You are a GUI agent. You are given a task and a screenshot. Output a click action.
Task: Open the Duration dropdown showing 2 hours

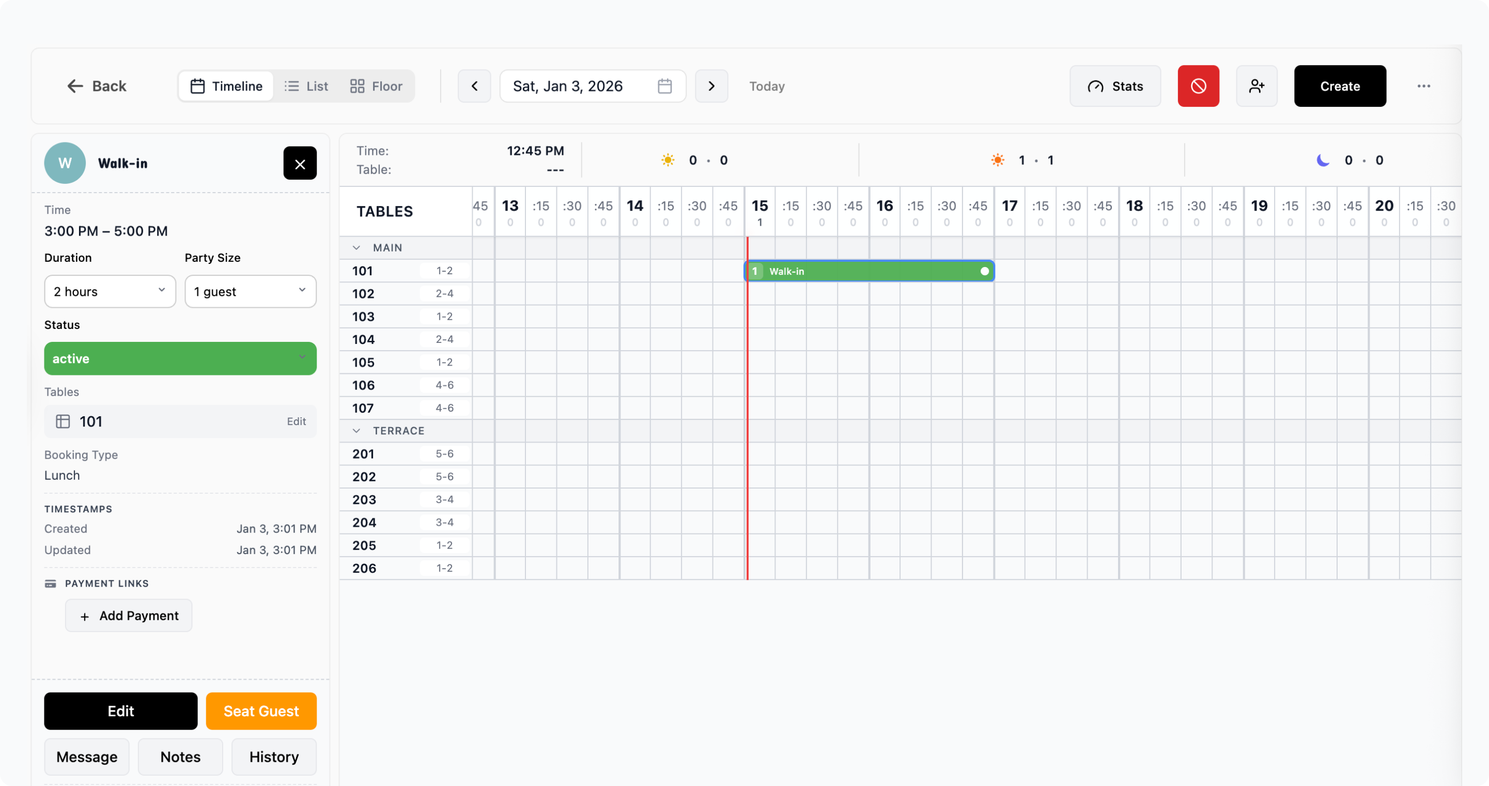click(110, 291)
